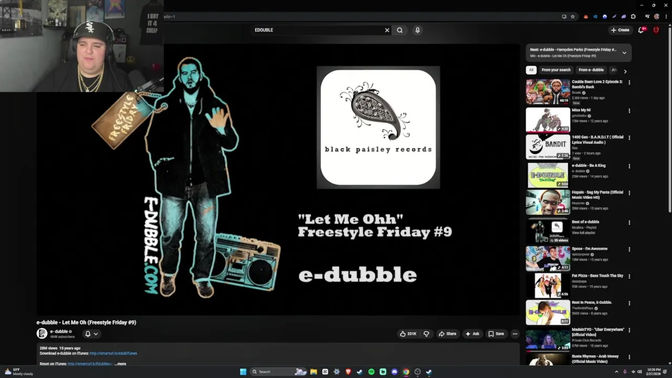The width and height of the screenshot is (672, 378).
Task: Expand description with ...more
Action: tap(121, 364)
